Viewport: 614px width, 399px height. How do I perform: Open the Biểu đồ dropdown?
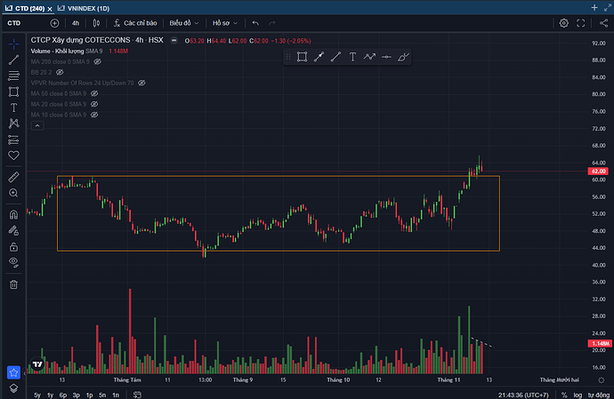[x=184, y=22]
